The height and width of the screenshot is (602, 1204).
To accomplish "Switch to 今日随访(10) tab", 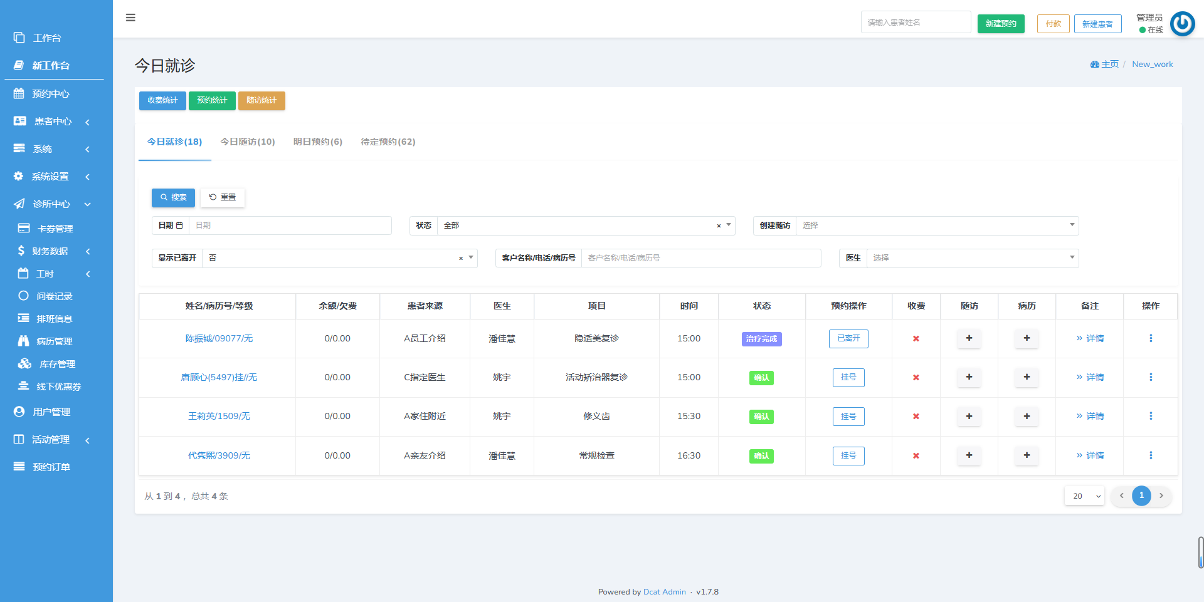I will click(248, 142).
